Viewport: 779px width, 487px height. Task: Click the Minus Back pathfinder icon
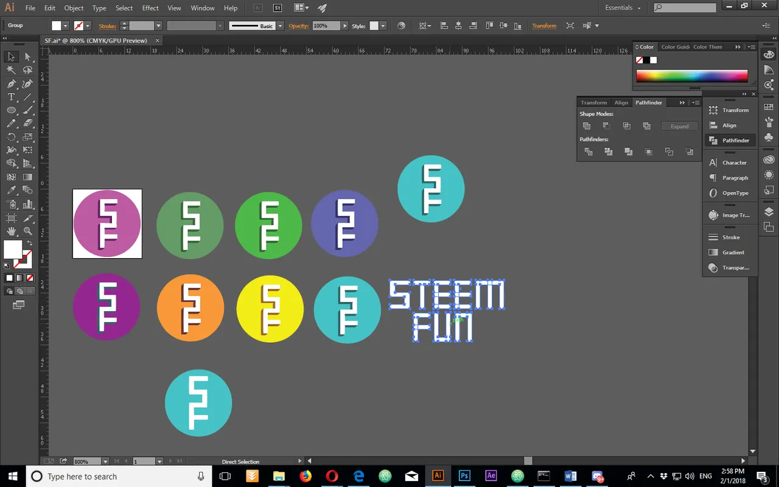pos(690,152)
